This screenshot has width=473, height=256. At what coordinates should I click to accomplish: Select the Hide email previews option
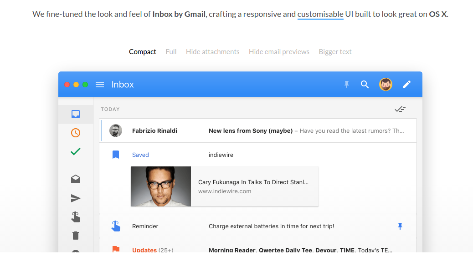pos(279,52)
